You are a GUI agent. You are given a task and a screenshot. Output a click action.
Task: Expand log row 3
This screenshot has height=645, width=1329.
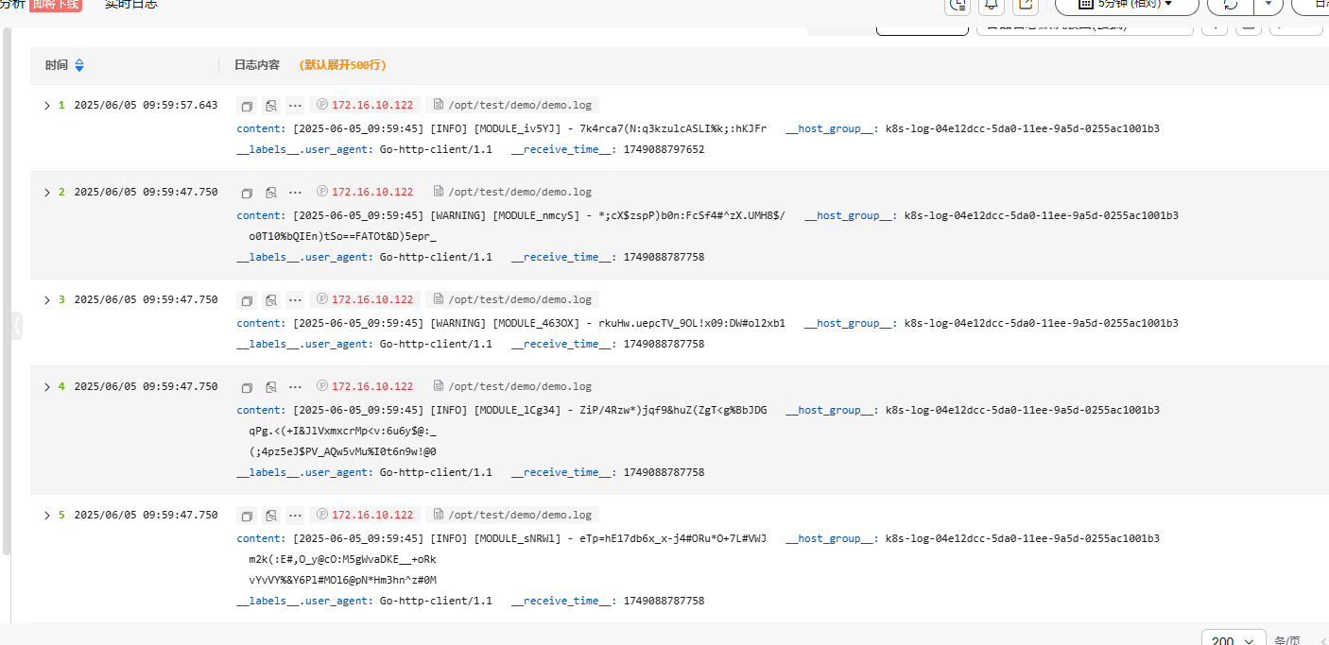(x=47, y=300)
